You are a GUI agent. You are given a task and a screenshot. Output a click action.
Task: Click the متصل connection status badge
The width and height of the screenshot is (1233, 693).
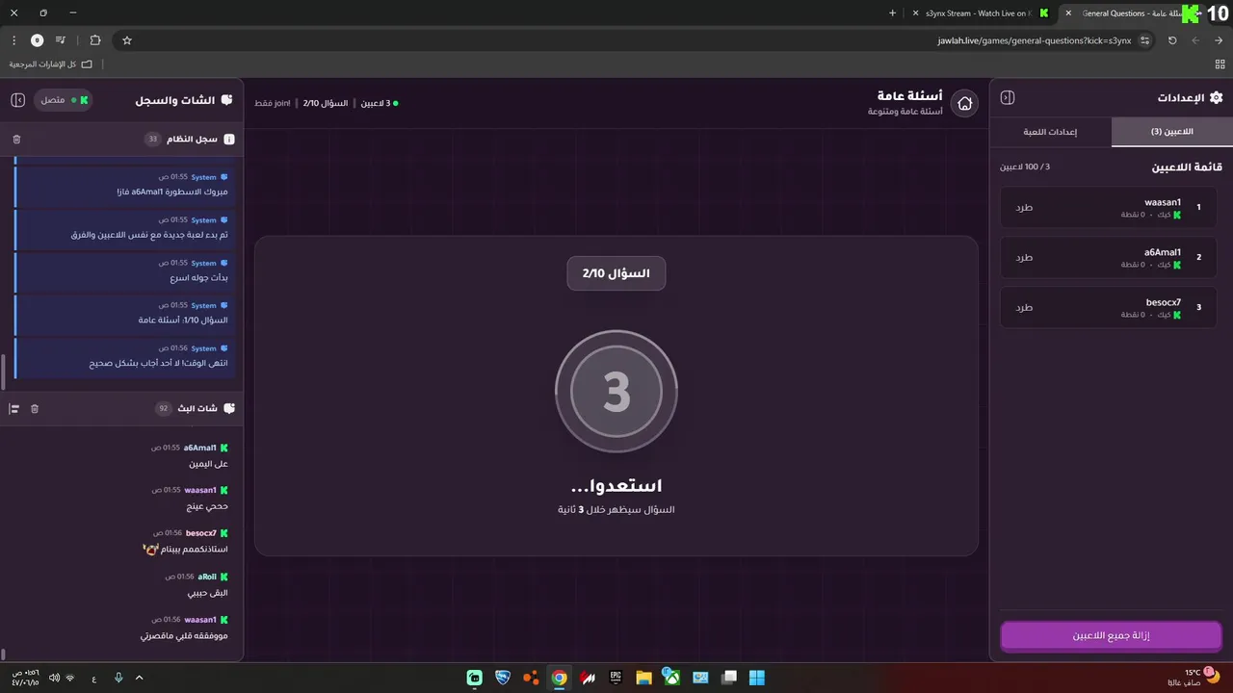click(65, 100)
